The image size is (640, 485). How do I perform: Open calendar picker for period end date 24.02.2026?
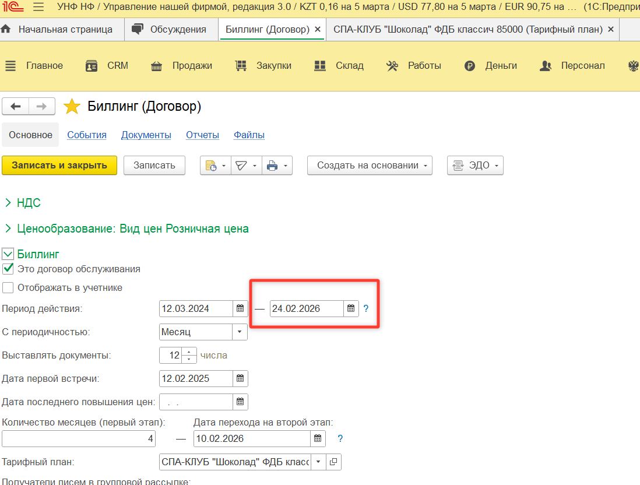[x=350, y=309]
